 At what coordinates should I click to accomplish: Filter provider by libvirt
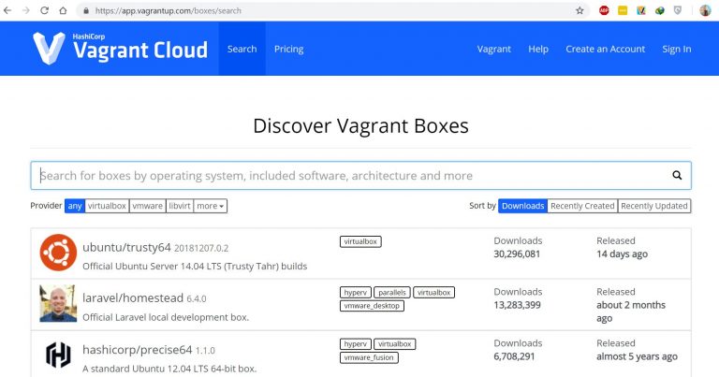[180, 206]
